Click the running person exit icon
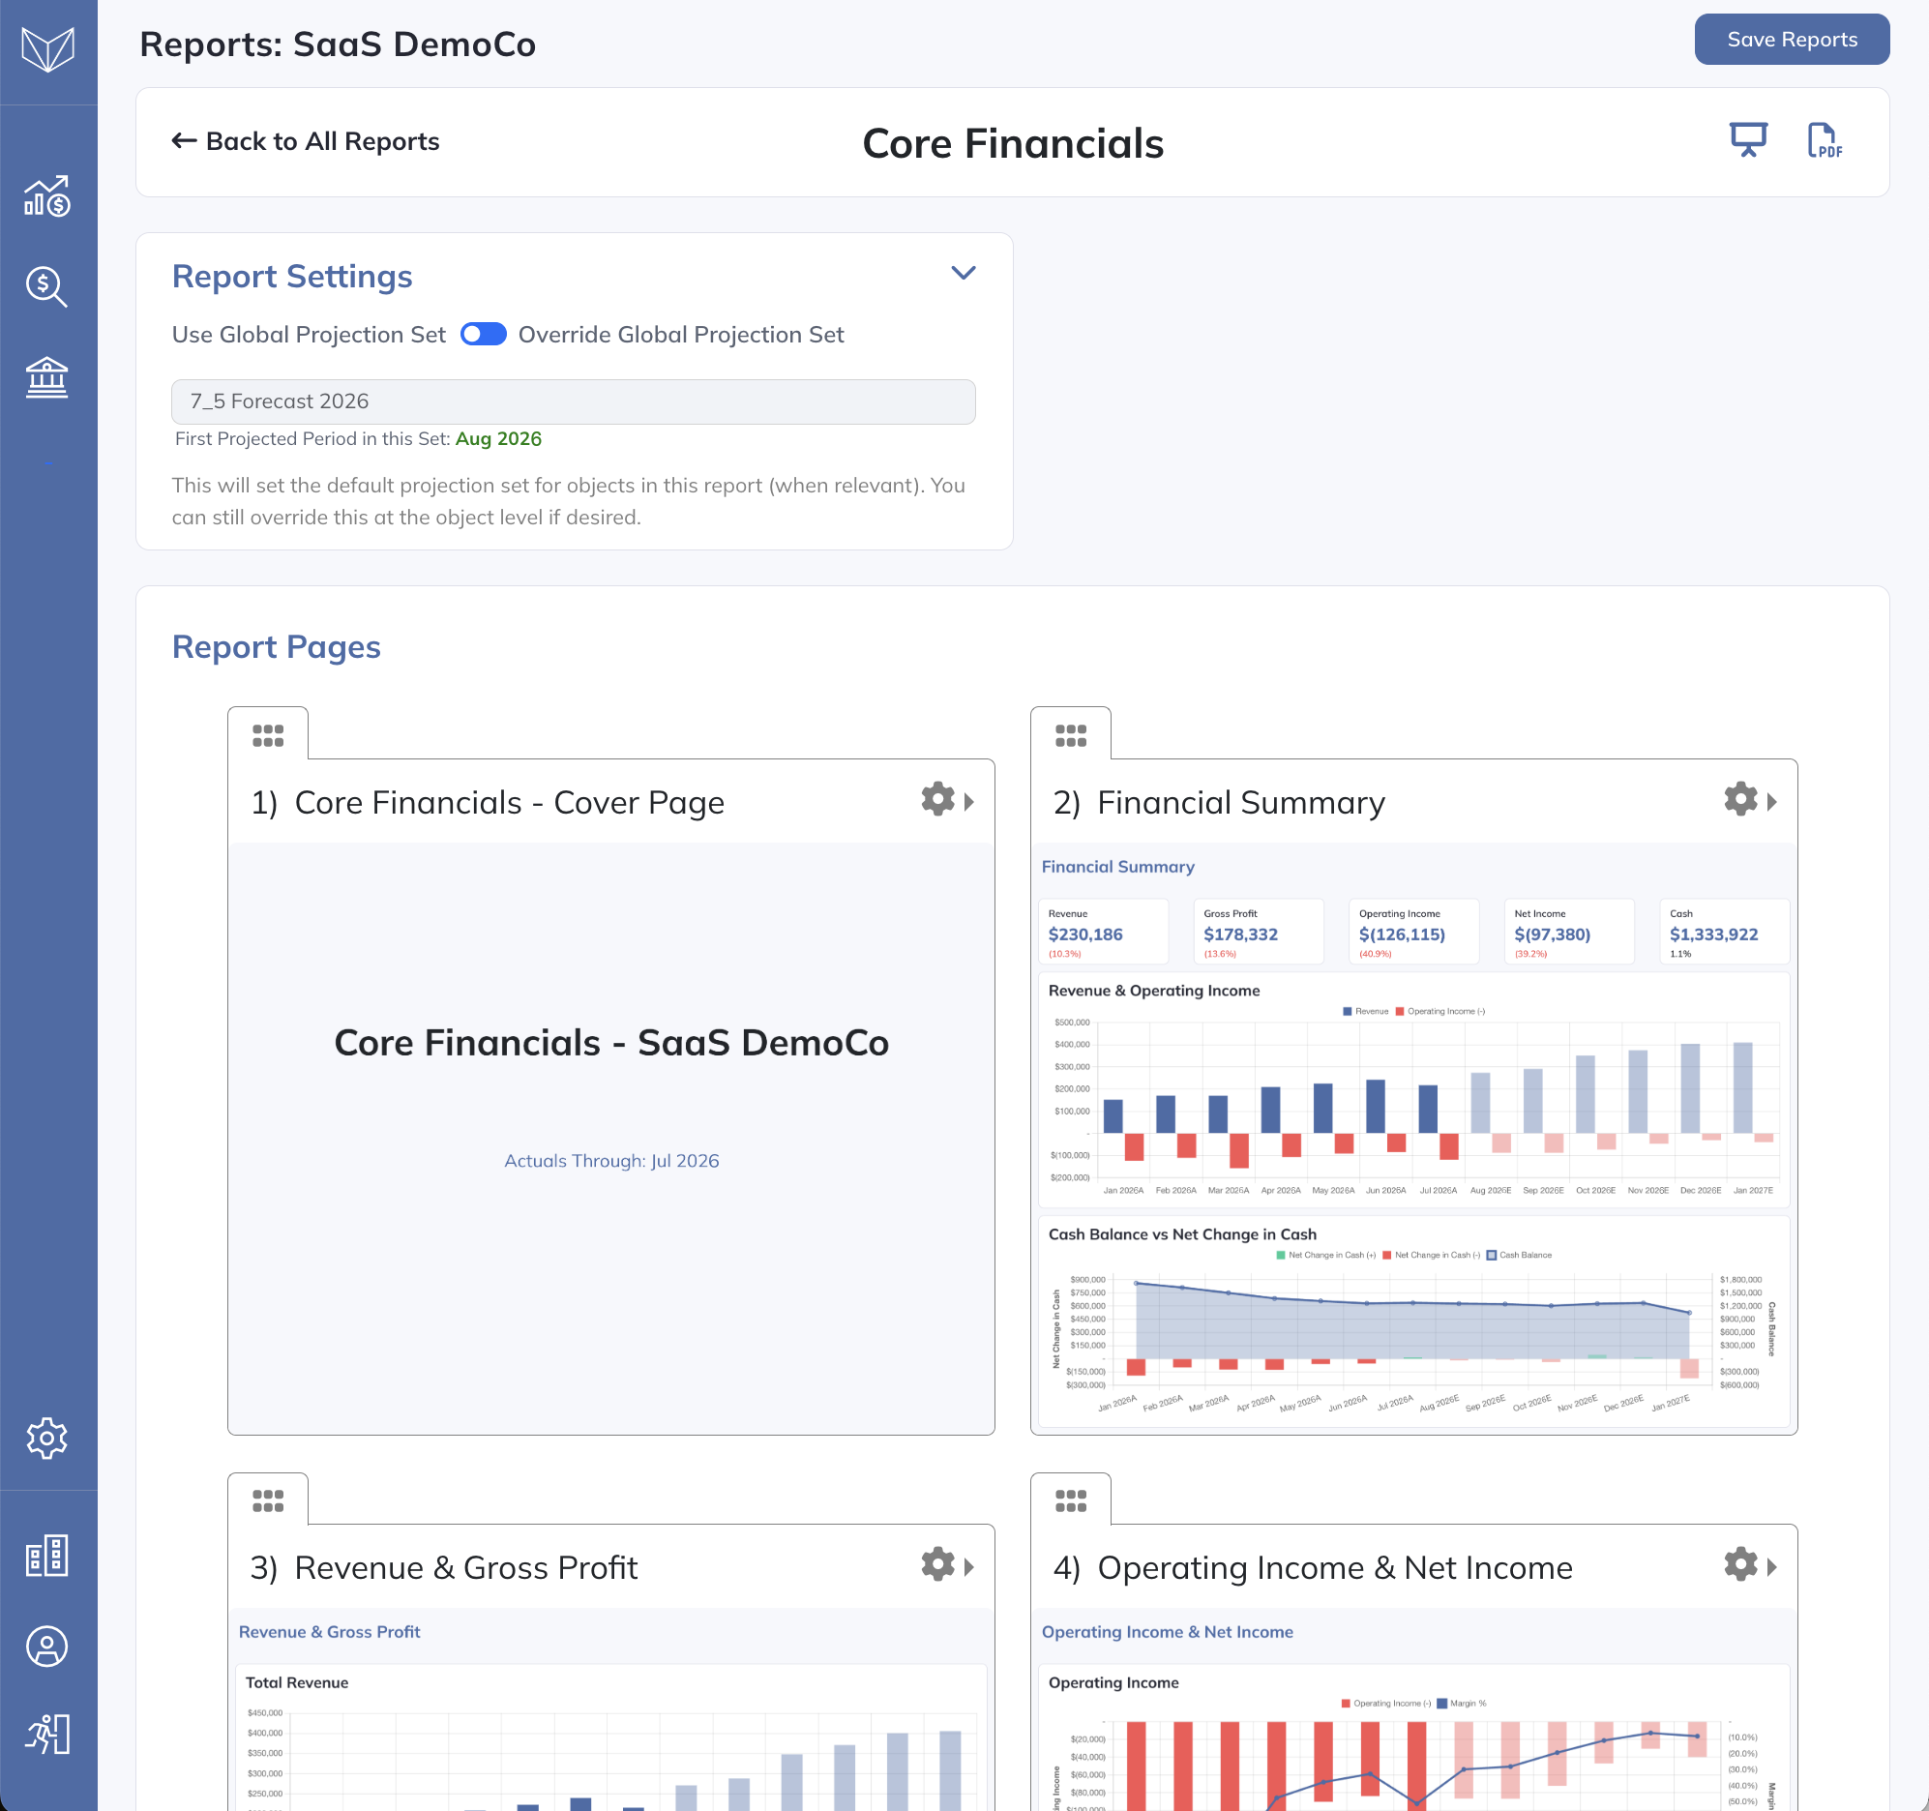Image resolution: width=1929 pixels, height=1811 pixels. pos(46,1735)
